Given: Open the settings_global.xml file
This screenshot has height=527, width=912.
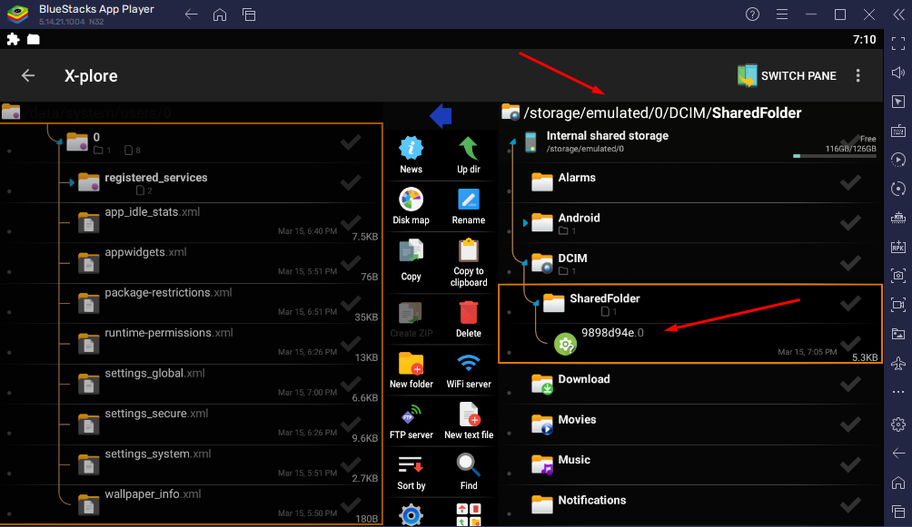Looking at the screenshot, I should [192, 384].
